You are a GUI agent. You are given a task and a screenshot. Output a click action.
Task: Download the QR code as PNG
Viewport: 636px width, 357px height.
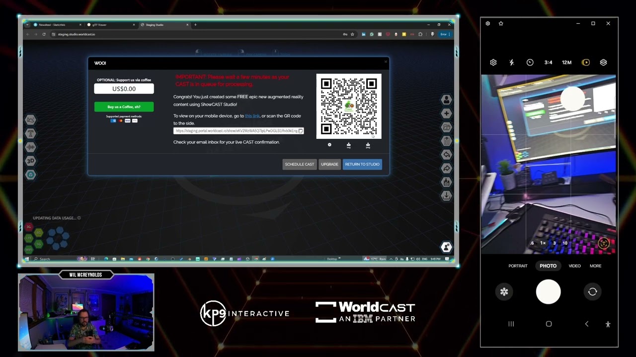(x=368, y=145)
